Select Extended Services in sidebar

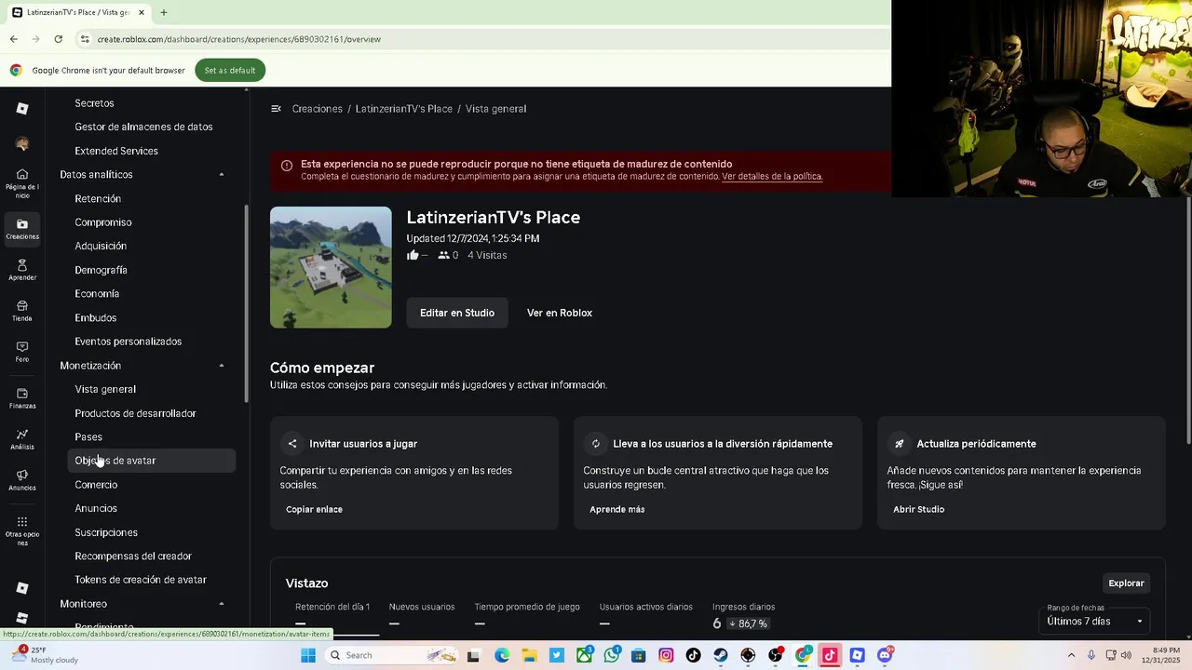pos(116,151)
